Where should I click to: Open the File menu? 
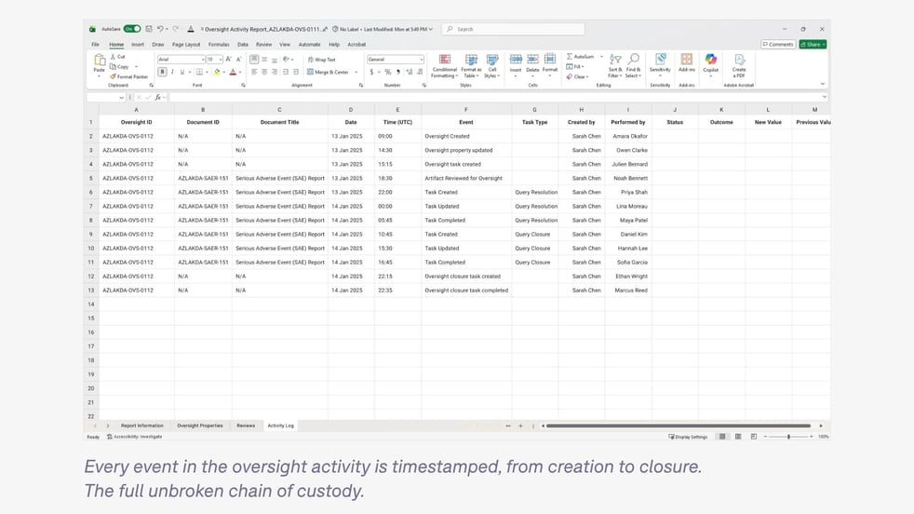click(x=95, y=45)
